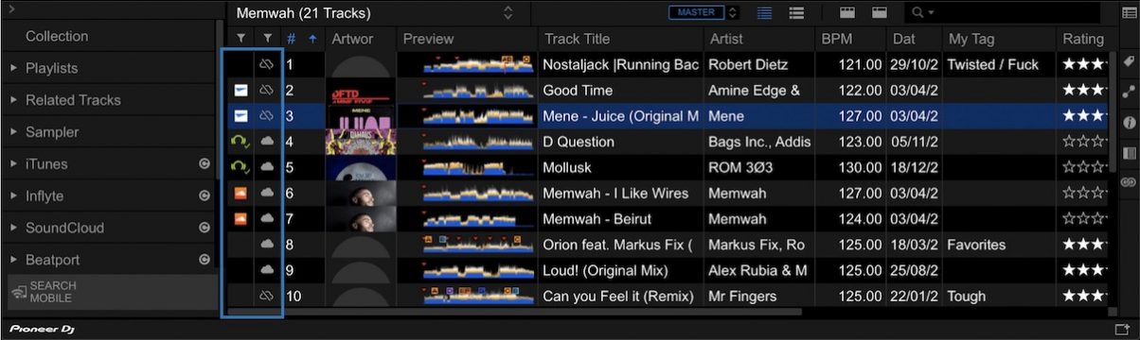Click the cloud status icon on track 8
Screen dimensions: 1140x340
click(267, 245)
